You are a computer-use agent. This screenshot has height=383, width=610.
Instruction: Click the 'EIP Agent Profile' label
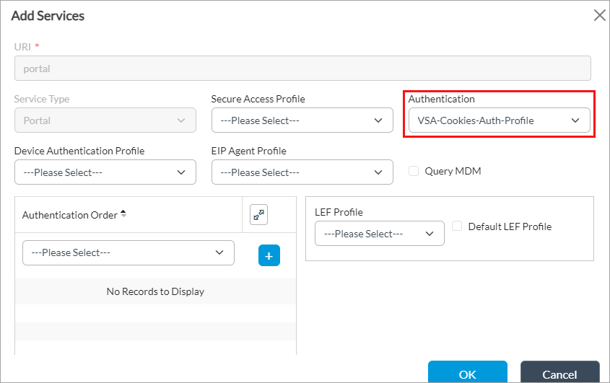click(x=248, y=151)
